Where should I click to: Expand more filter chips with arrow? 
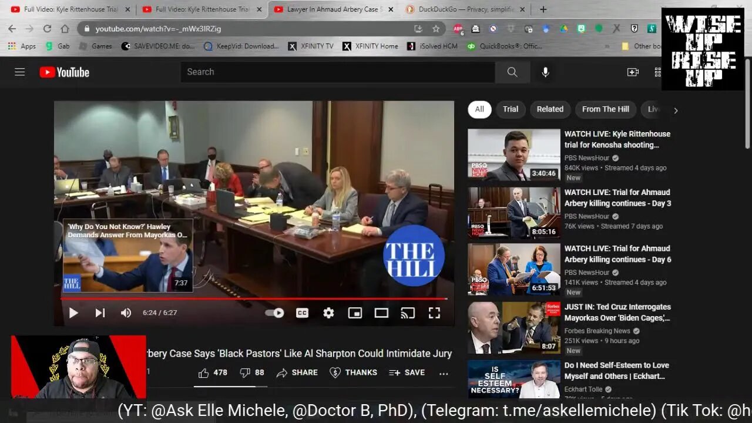tap(676, 110)
